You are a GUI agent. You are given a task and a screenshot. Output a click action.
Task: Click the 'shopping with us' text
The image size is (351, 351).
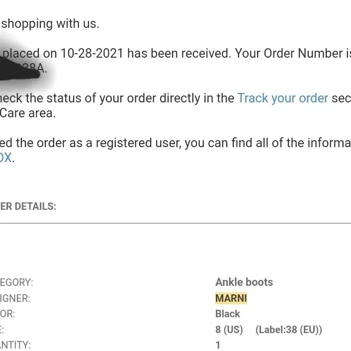coord(50,24)
